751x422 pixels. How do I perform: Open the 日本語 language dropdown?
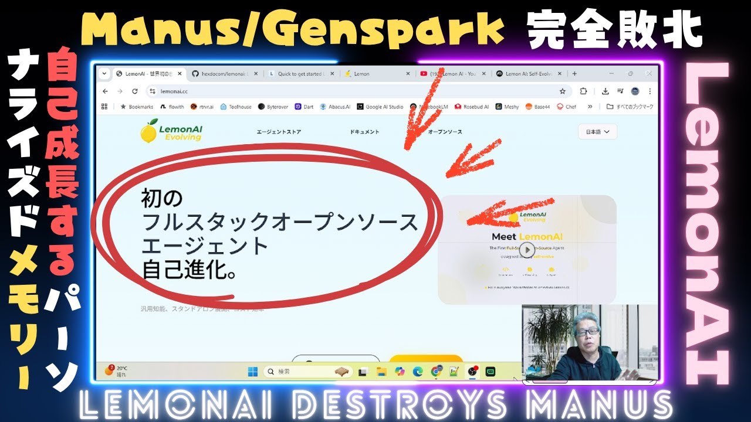(597, 132)
